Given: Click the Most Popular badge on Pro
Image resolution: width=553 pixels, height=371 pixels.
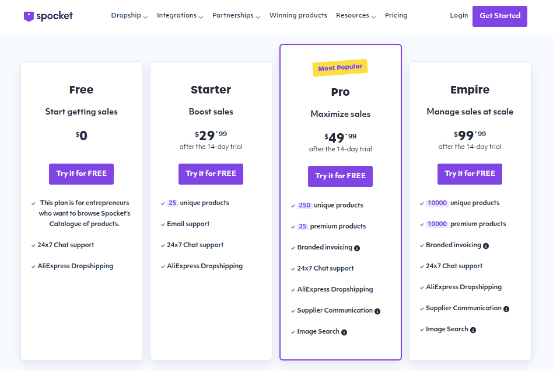Looking at the screenshot, I should click(x=340, y=68).
